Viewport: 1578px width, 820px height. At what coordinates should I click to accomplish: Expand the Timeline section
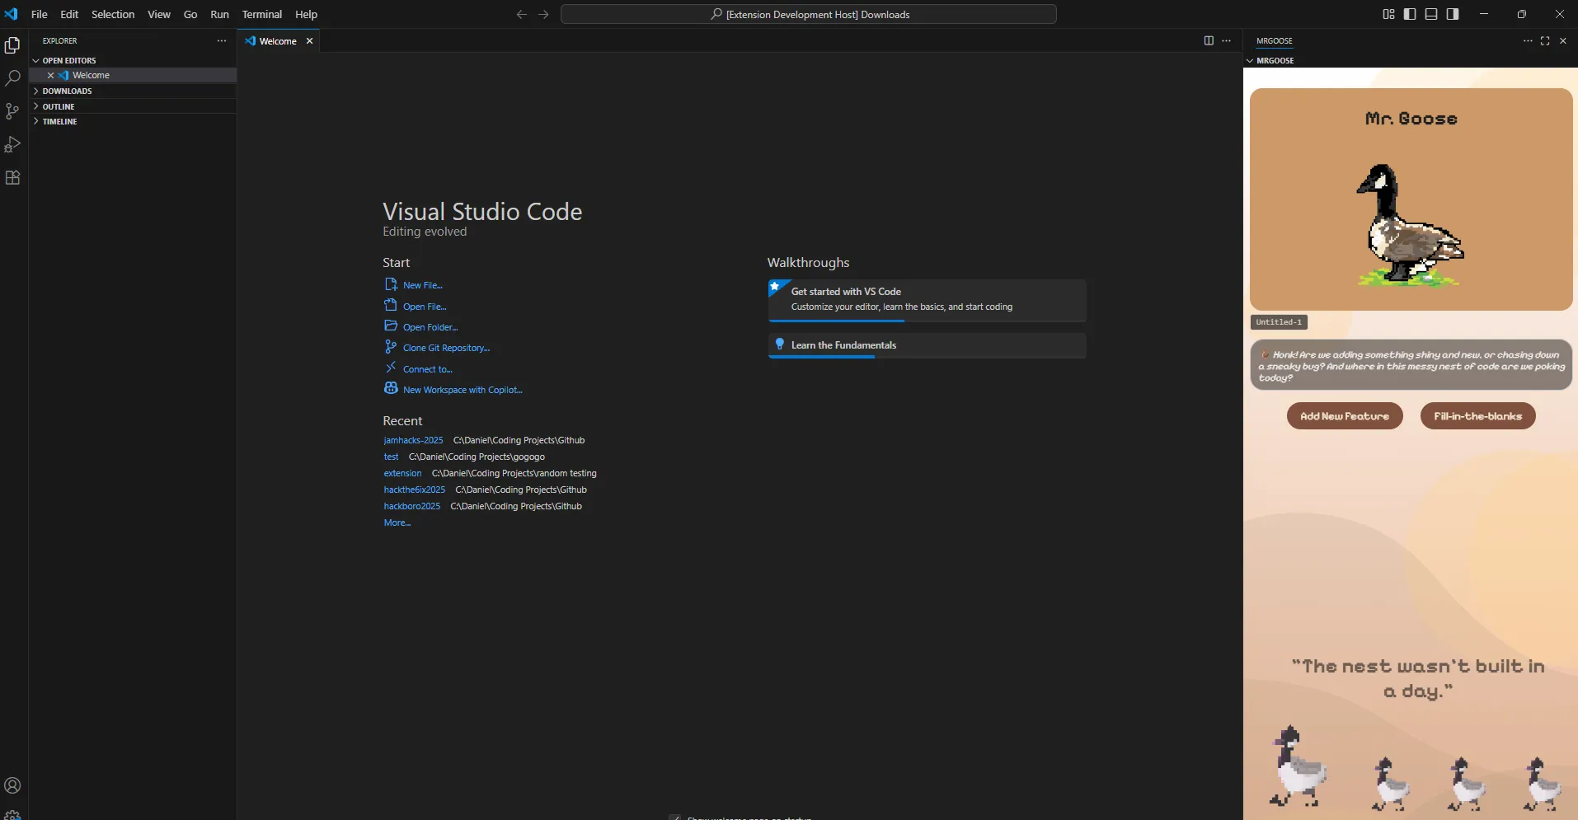tap(59, 121)
